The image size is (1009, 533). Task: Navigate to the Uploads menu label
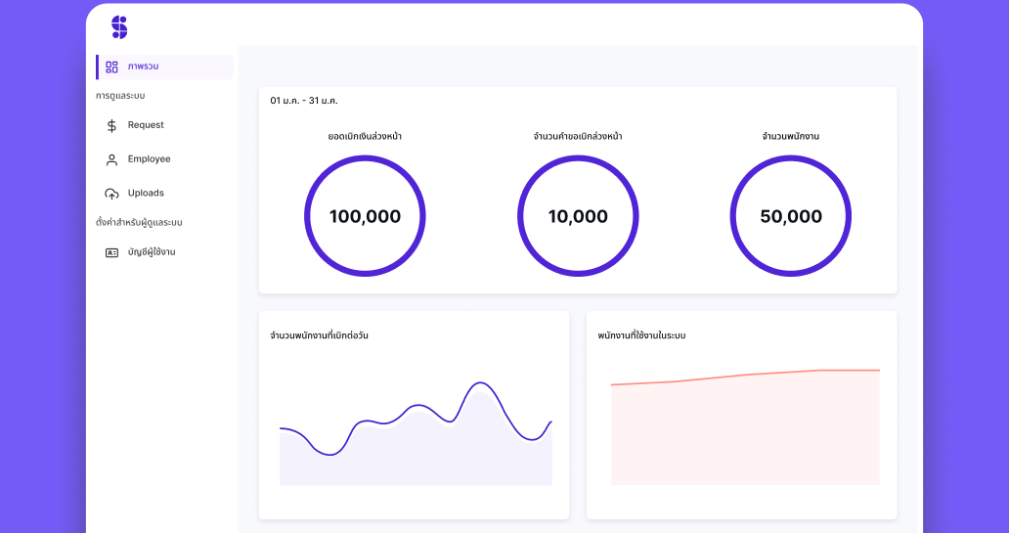pos(146,194)
